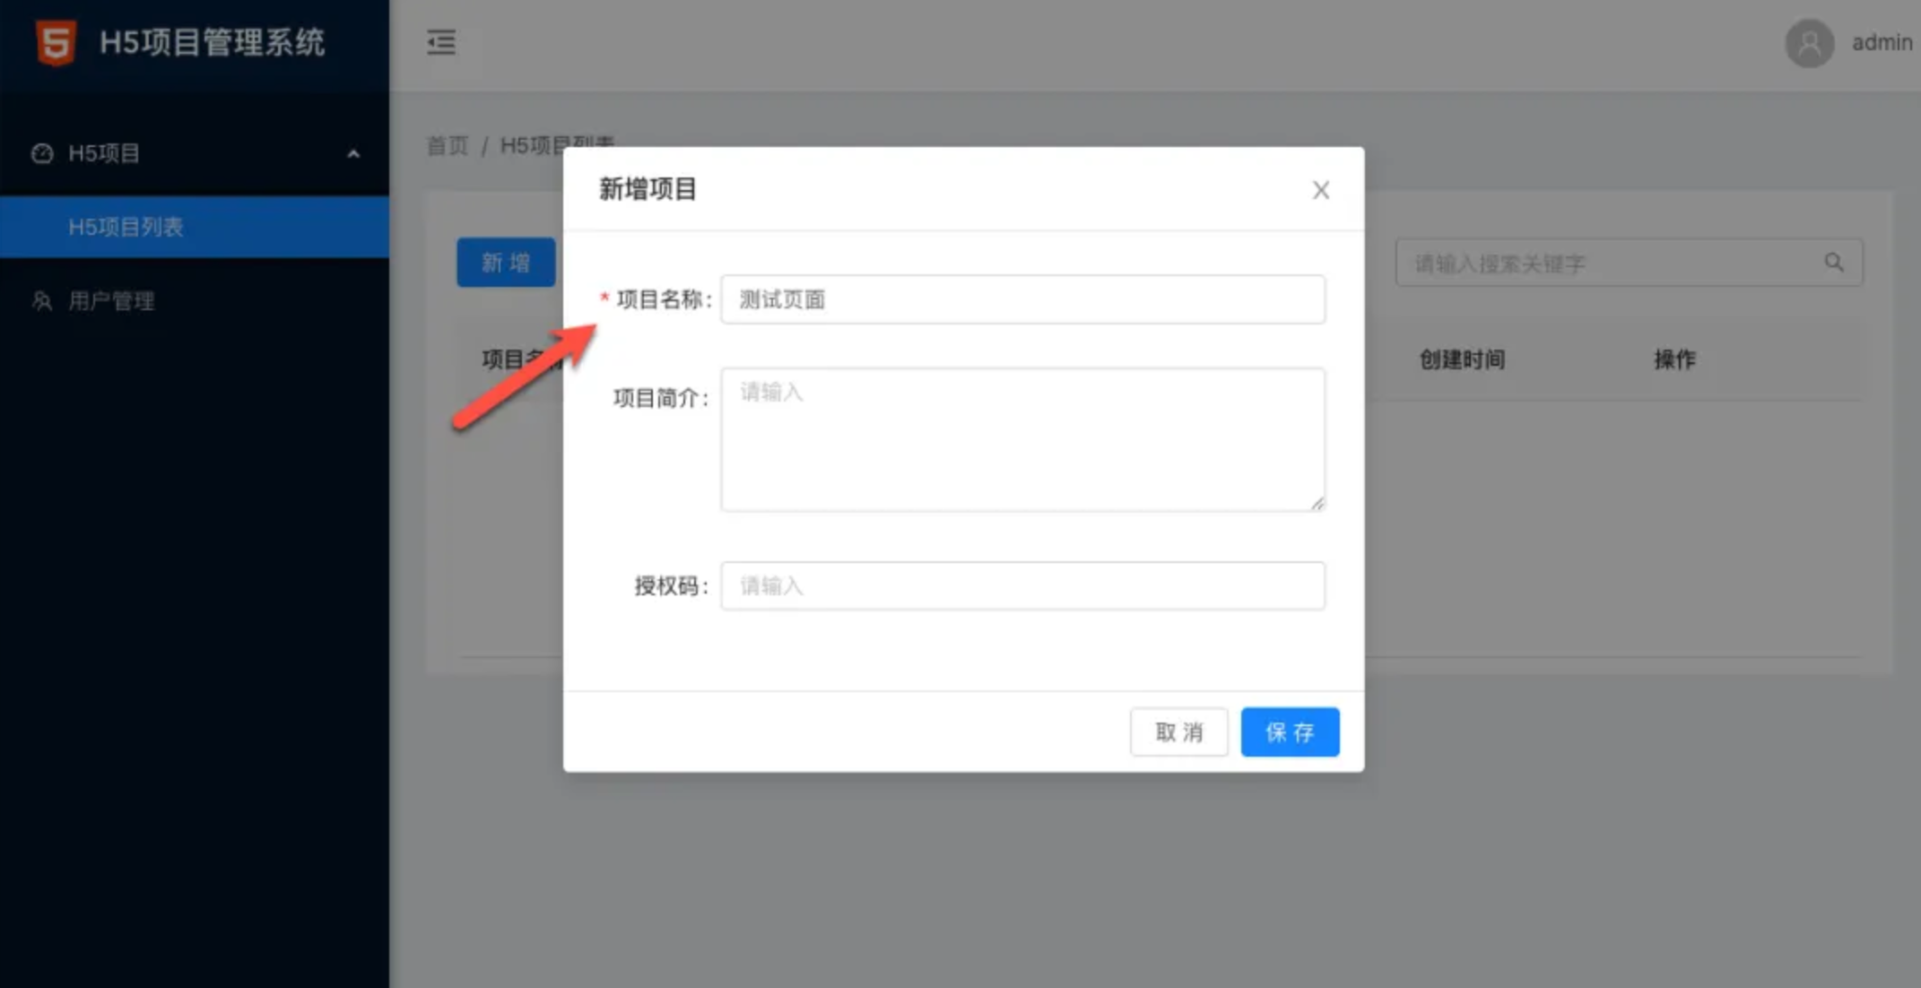Click the blue 新增 button
The image size is (1921, 988).
click(506, 263)
